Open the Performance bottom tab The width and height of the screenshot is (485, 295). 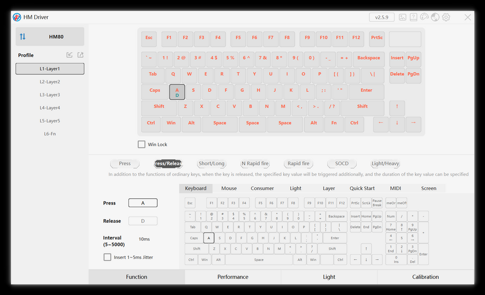tap(233, 277)
